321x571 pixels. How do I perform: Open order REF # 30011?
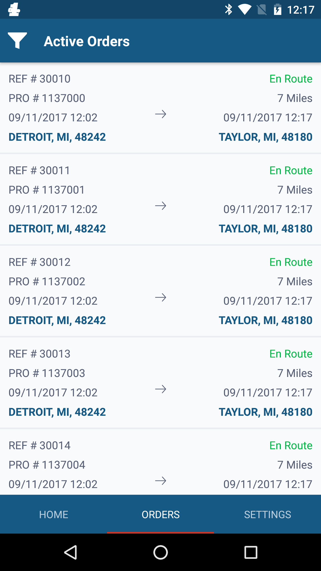[39, 171]
